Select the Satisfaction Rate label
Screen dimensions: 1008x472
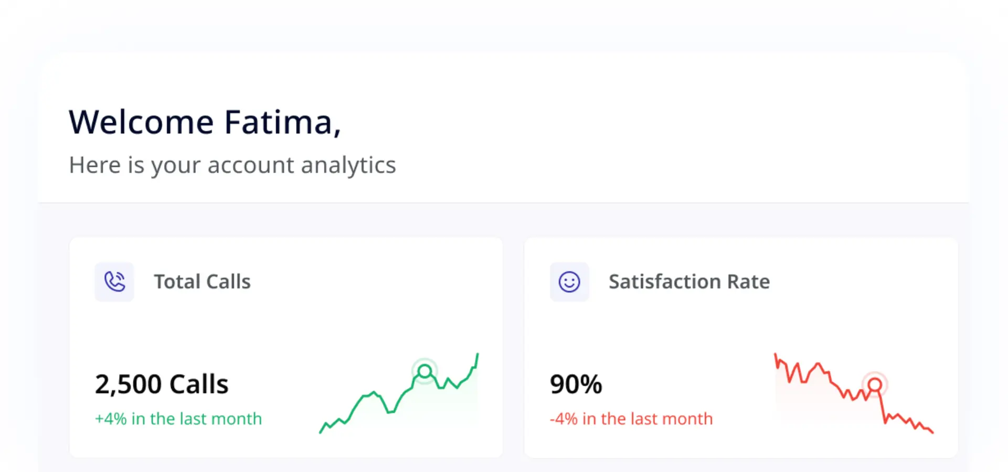coord(689,282)
